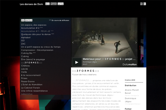The image size is (166, 110).
Task: Click the 3 FORMES article heading
Action: point(85,71)
